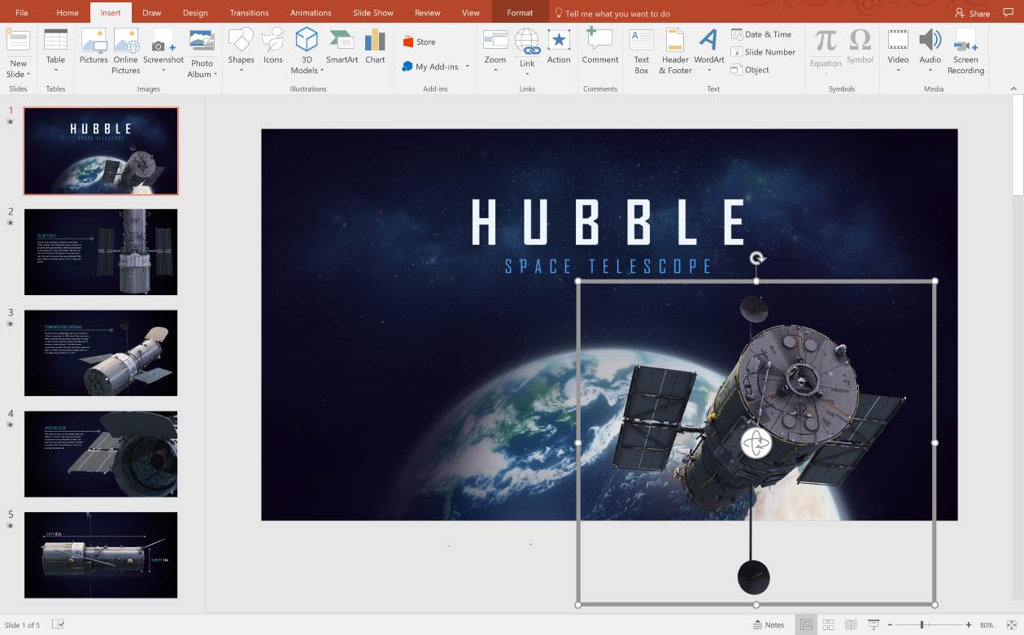The height and width of the screenshot is (635, 1024).
Task: Switch to Reading View
Action: (x=849, y=624)
